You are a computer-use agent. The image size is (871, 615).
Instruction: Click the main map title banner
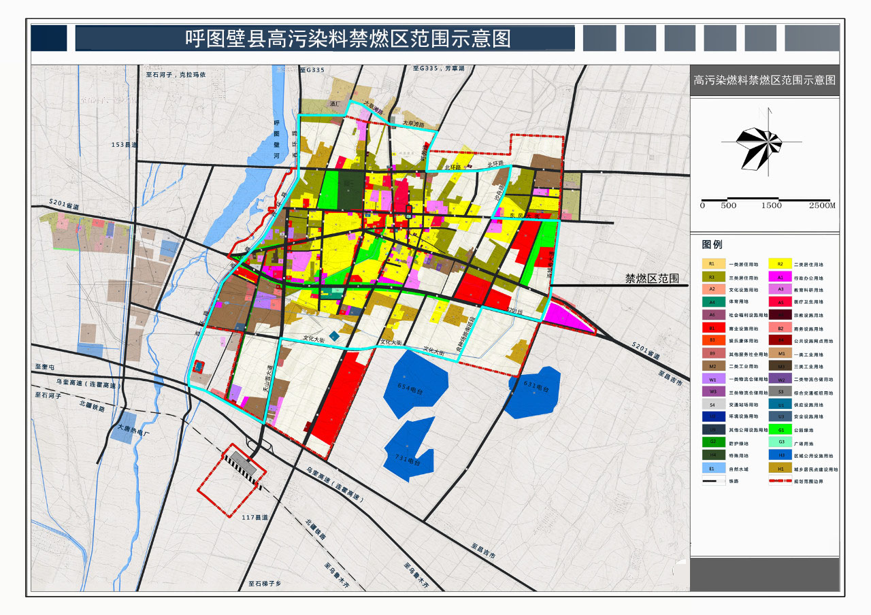tap(325, 38)
